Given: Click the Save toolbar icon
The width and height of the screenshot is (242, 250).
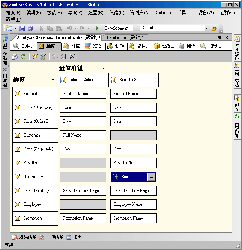Looking at the screenshot, I should [x=22, y=28].
